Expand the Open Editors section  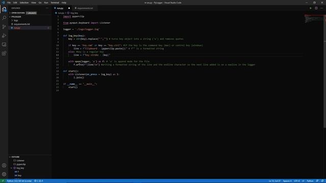coord(18,13)
